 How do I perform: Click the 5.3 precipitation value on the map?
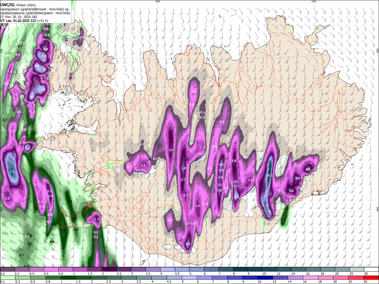[x=236, y=197]
